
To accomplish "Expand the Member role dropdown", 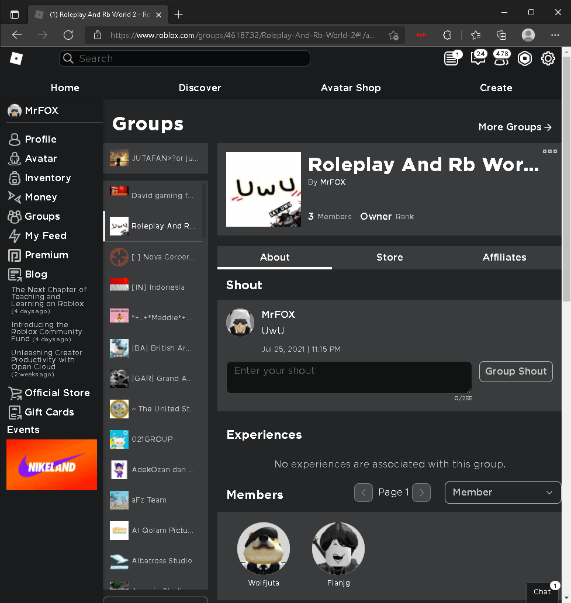I will click(x=503, y=492).
